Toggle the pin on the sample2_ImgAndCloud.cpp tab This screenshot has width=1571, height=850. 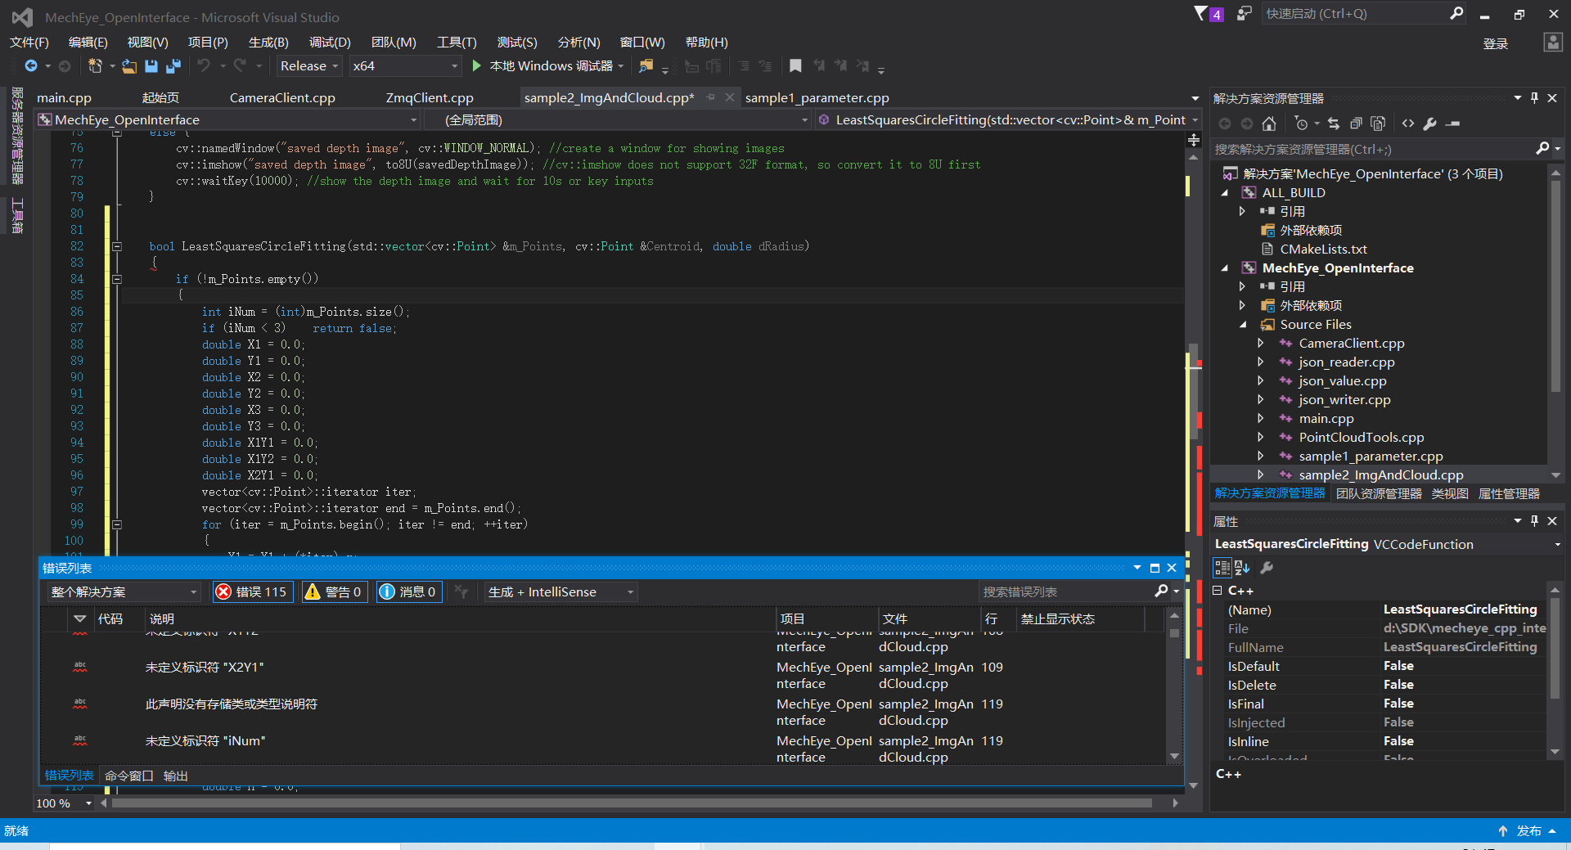[x=710, y=97]
